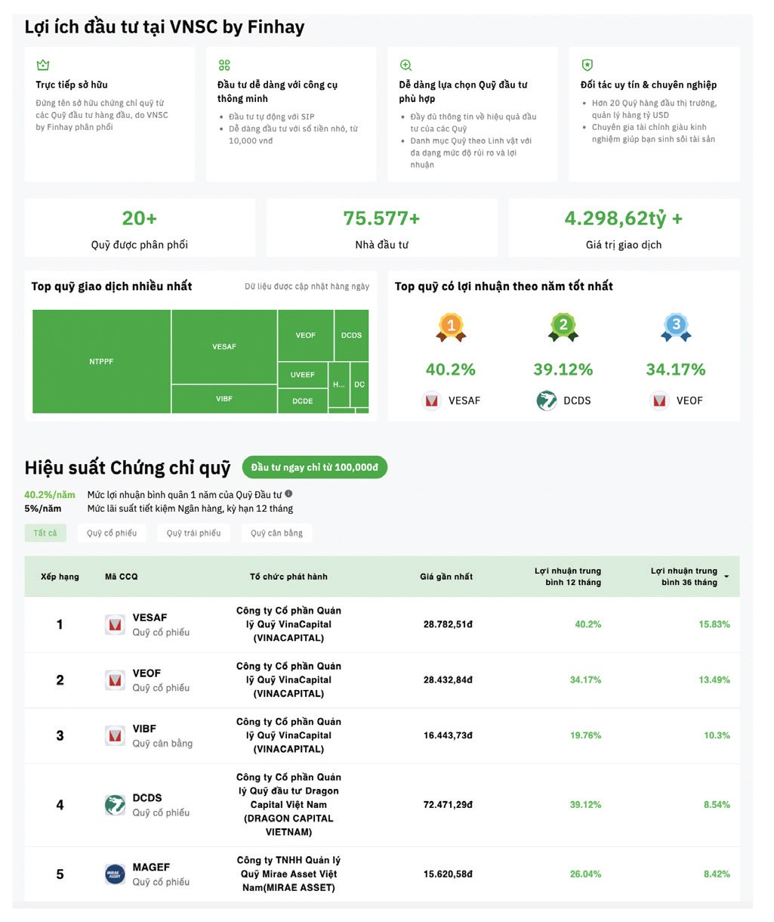Click the sort arrow on Lợi nhuận 36 tháng
Image resolution: width=774 pixels, height=922 pixels.
tap(726, 577)
